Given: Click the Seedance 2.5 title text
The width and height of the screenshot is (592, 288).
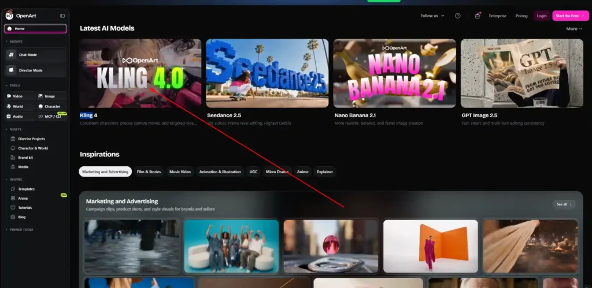Looking at the screenshot, I should click(x=224, y=115).
